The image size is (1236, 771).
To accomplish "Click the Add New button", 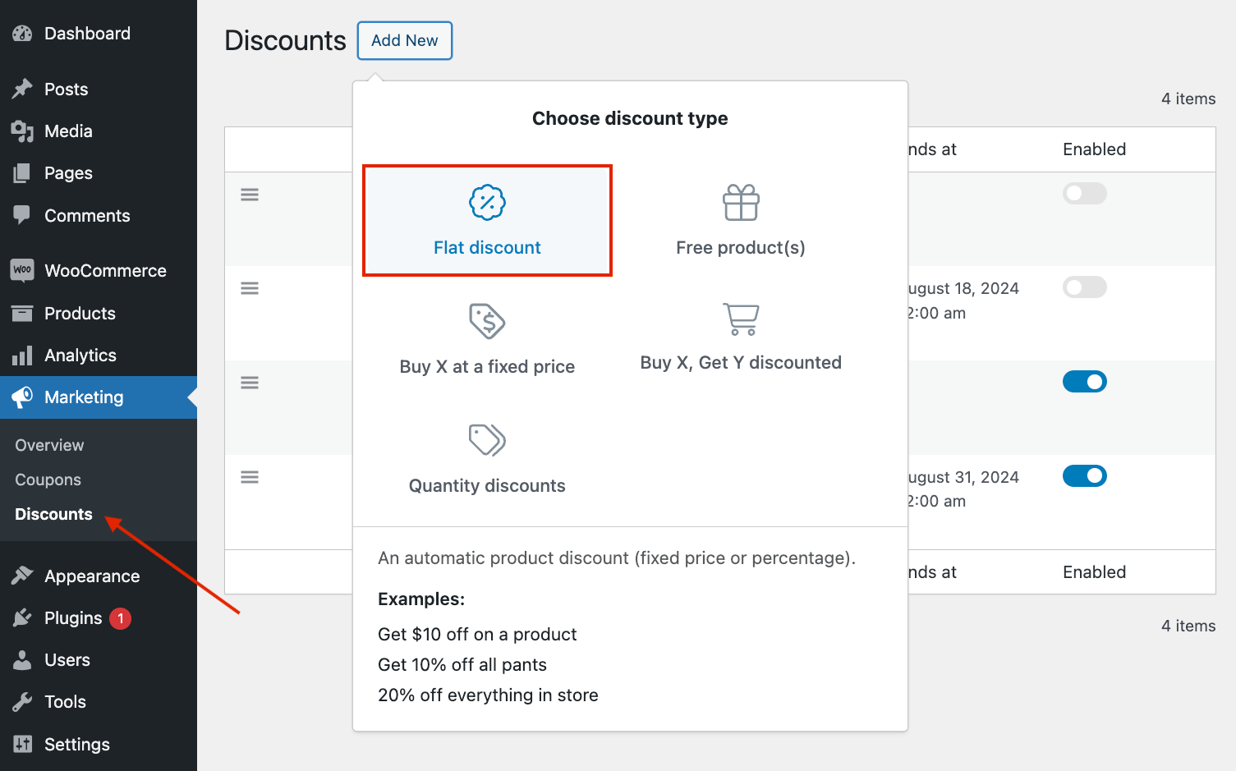I will click(x=404, y=40).
